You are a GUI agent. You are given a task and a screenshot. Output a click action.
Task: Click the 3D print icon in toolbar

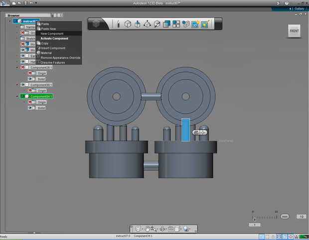(x=195, y=24)
